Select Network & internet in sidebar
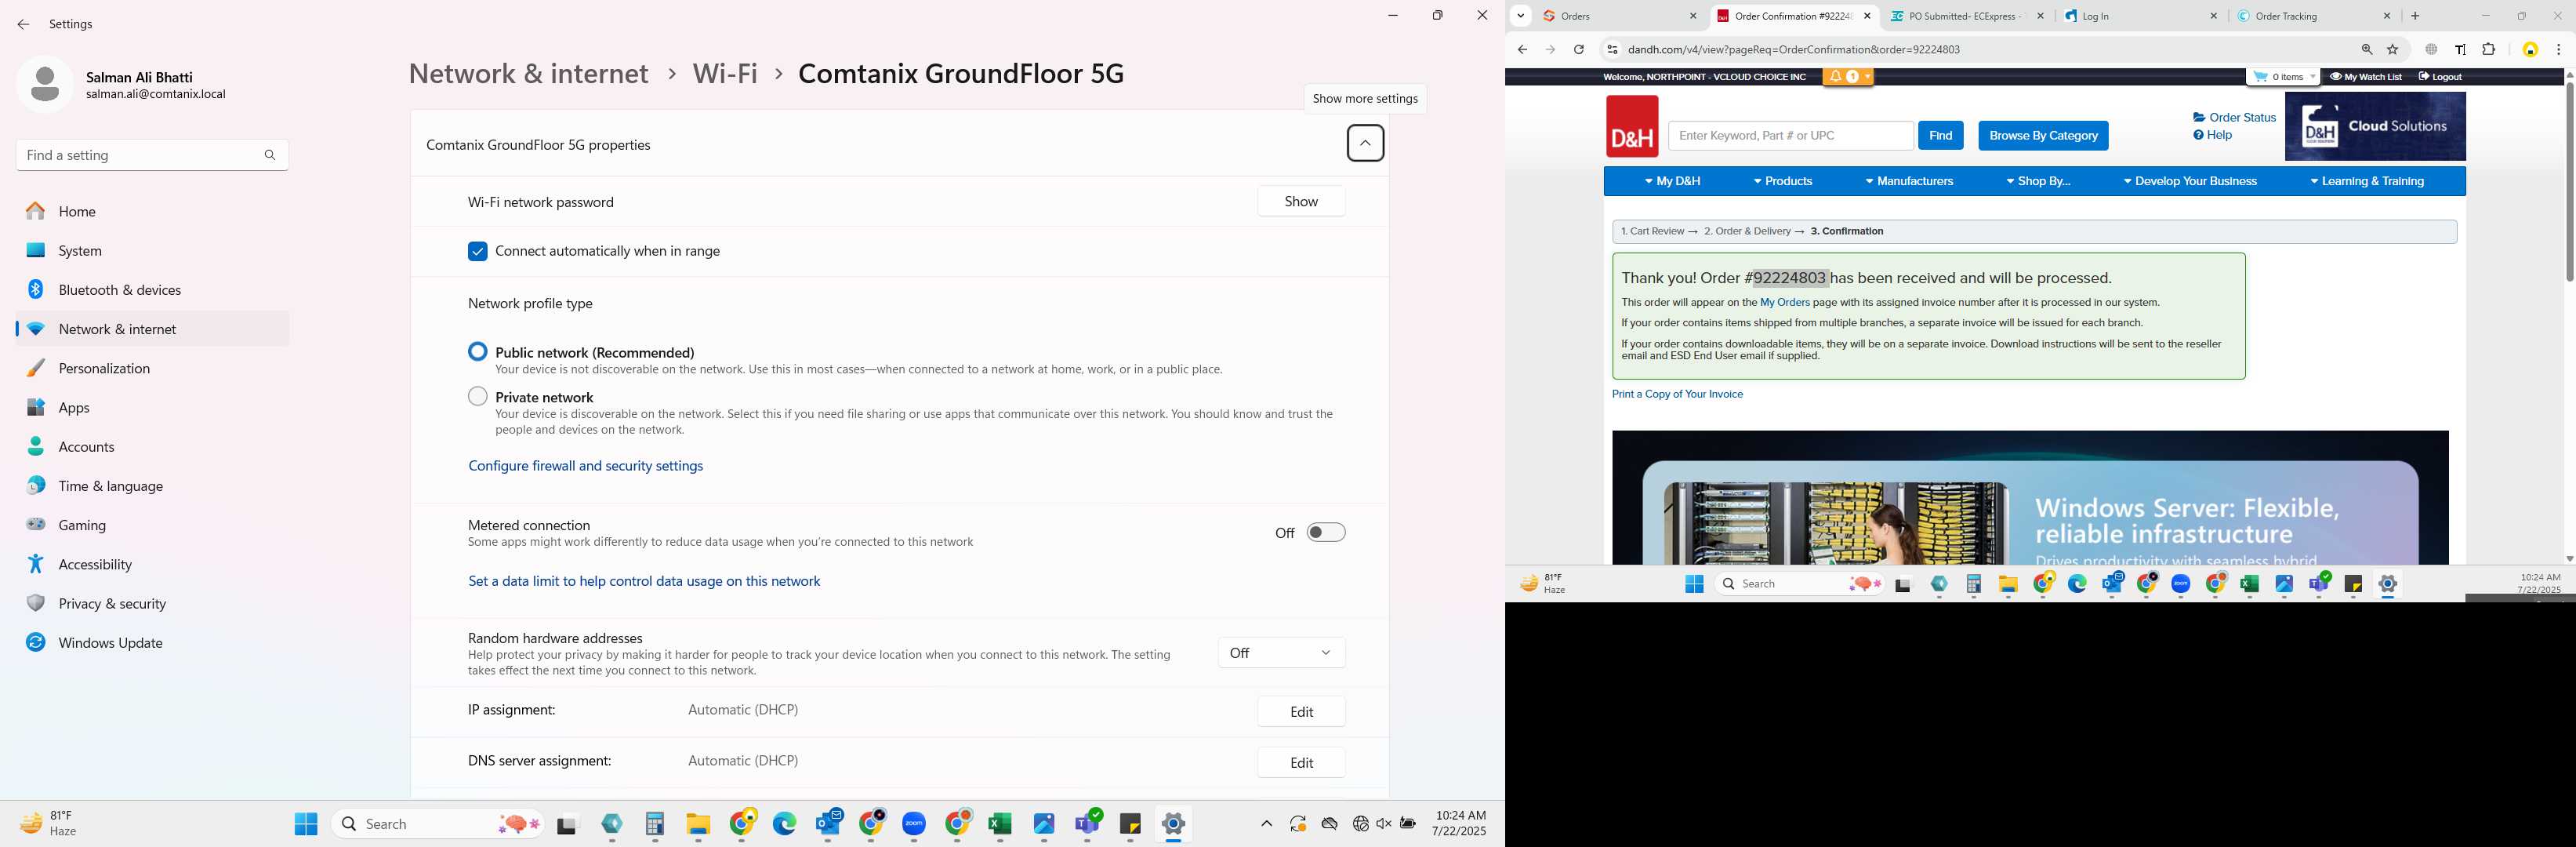Screen dimensions: 2576x847 coord(152,329)
